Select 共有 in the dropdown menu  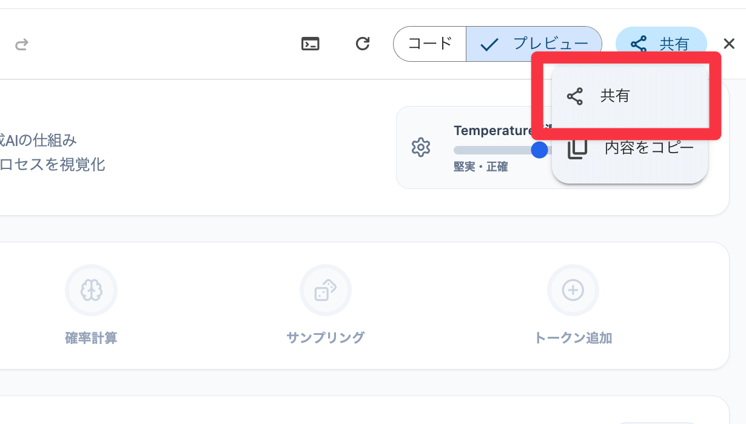(615, 96)
